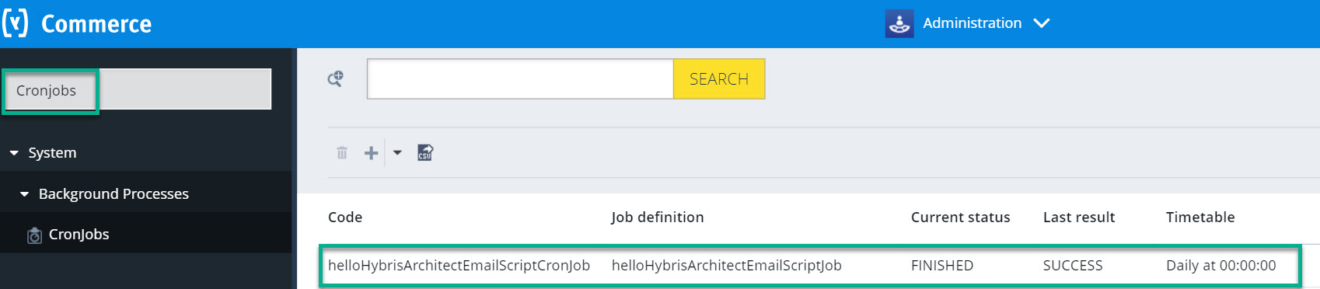1320x289 pixels.
Task: Open the helloHybrisArchitectEmailScriptCronJob row
Action: click(x=810, y=266)
